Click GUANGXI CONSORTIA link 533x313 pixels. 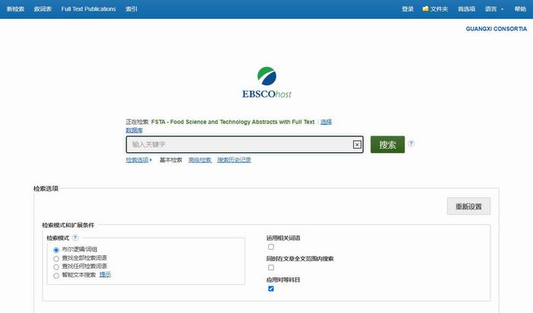(x=496, y=29)
